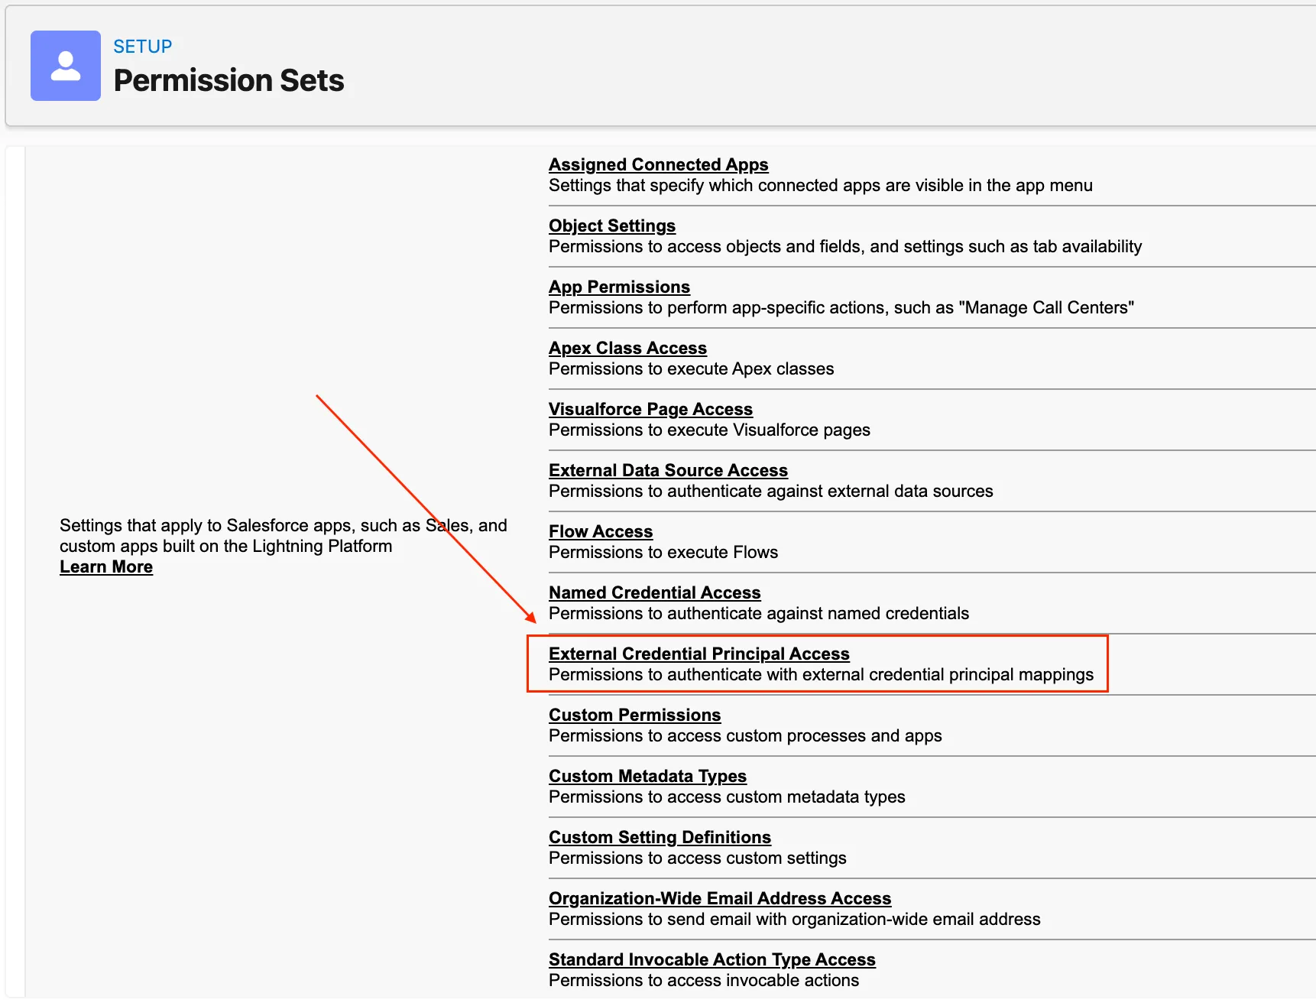Open Standard Invocable Action Type Access
Image resolution: width=1316 pixels, height=1006 pixels.
click(711, 960)
